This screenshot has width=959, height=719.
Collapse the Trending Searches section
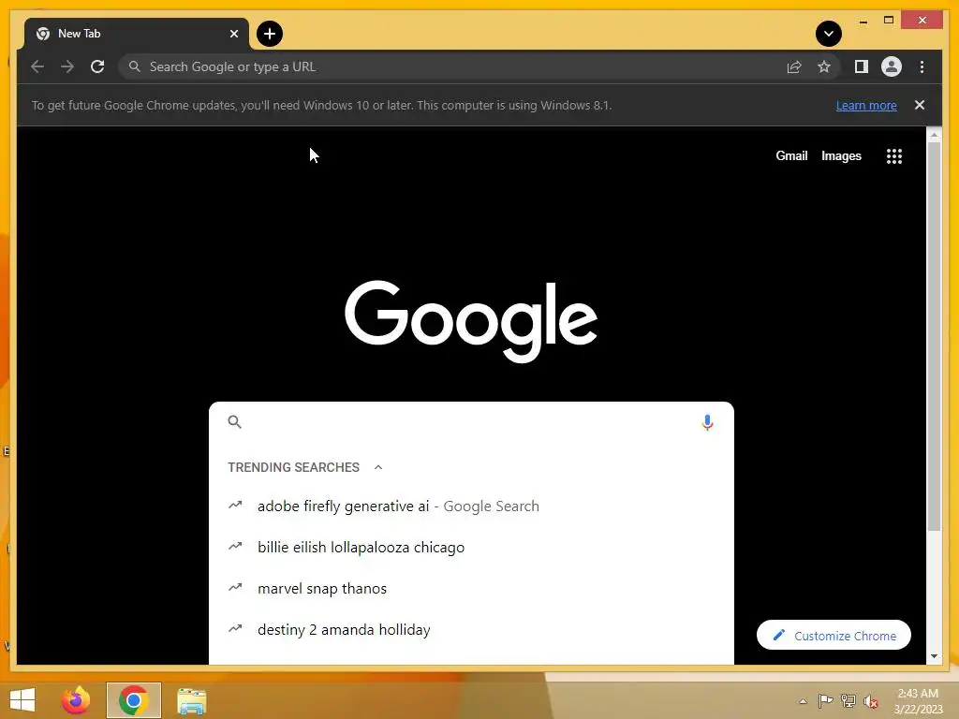click(378, 467)
